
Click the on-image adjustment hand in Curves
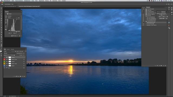pos(6,18)
